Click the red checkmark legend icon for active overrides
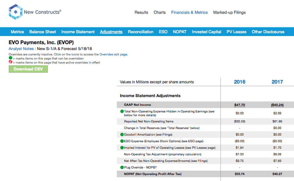This screenshot has height=181, width=294. (10, 62)
